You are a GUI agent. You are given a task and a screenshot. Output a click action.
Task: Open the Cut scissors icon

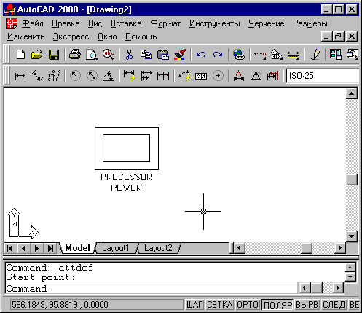click(x=129, y=55)
